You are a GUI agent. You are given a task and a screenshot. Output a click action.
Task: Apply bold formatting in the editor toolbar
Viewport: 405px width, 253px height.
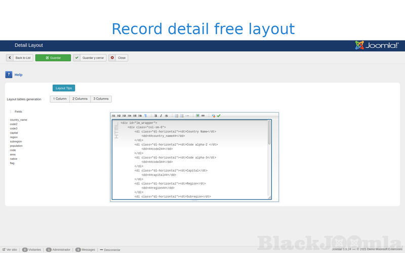156,116
